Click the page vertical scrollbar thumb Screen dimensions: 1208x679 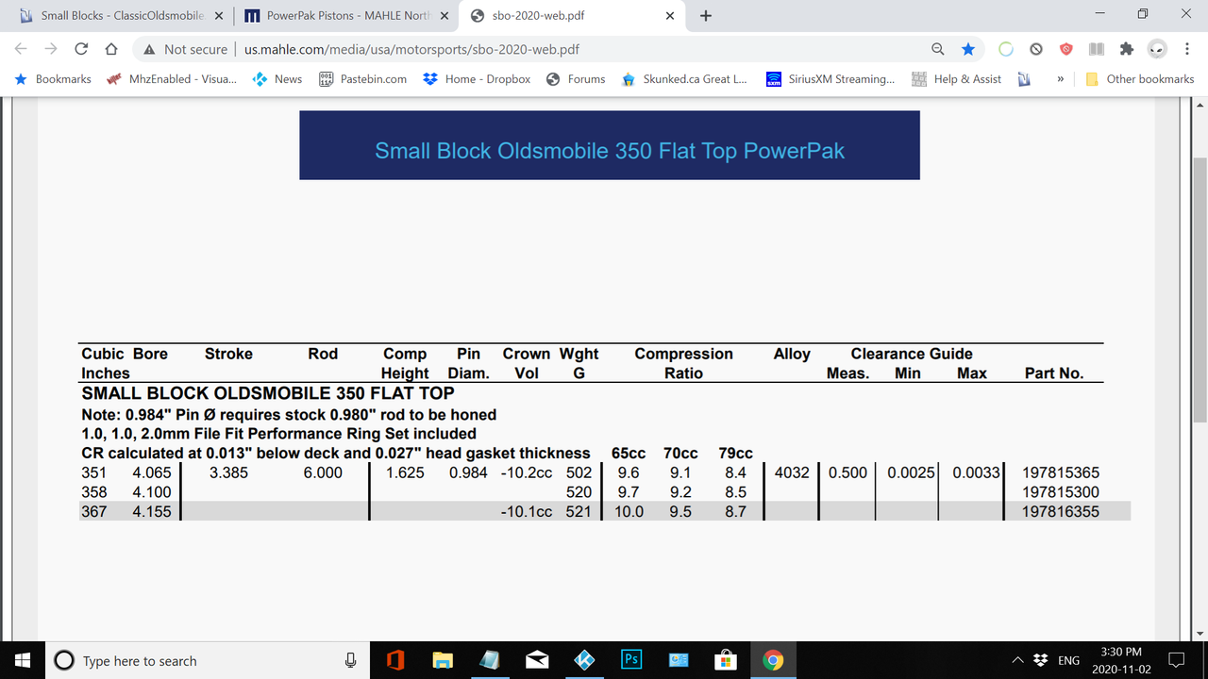click(1200, 290)
